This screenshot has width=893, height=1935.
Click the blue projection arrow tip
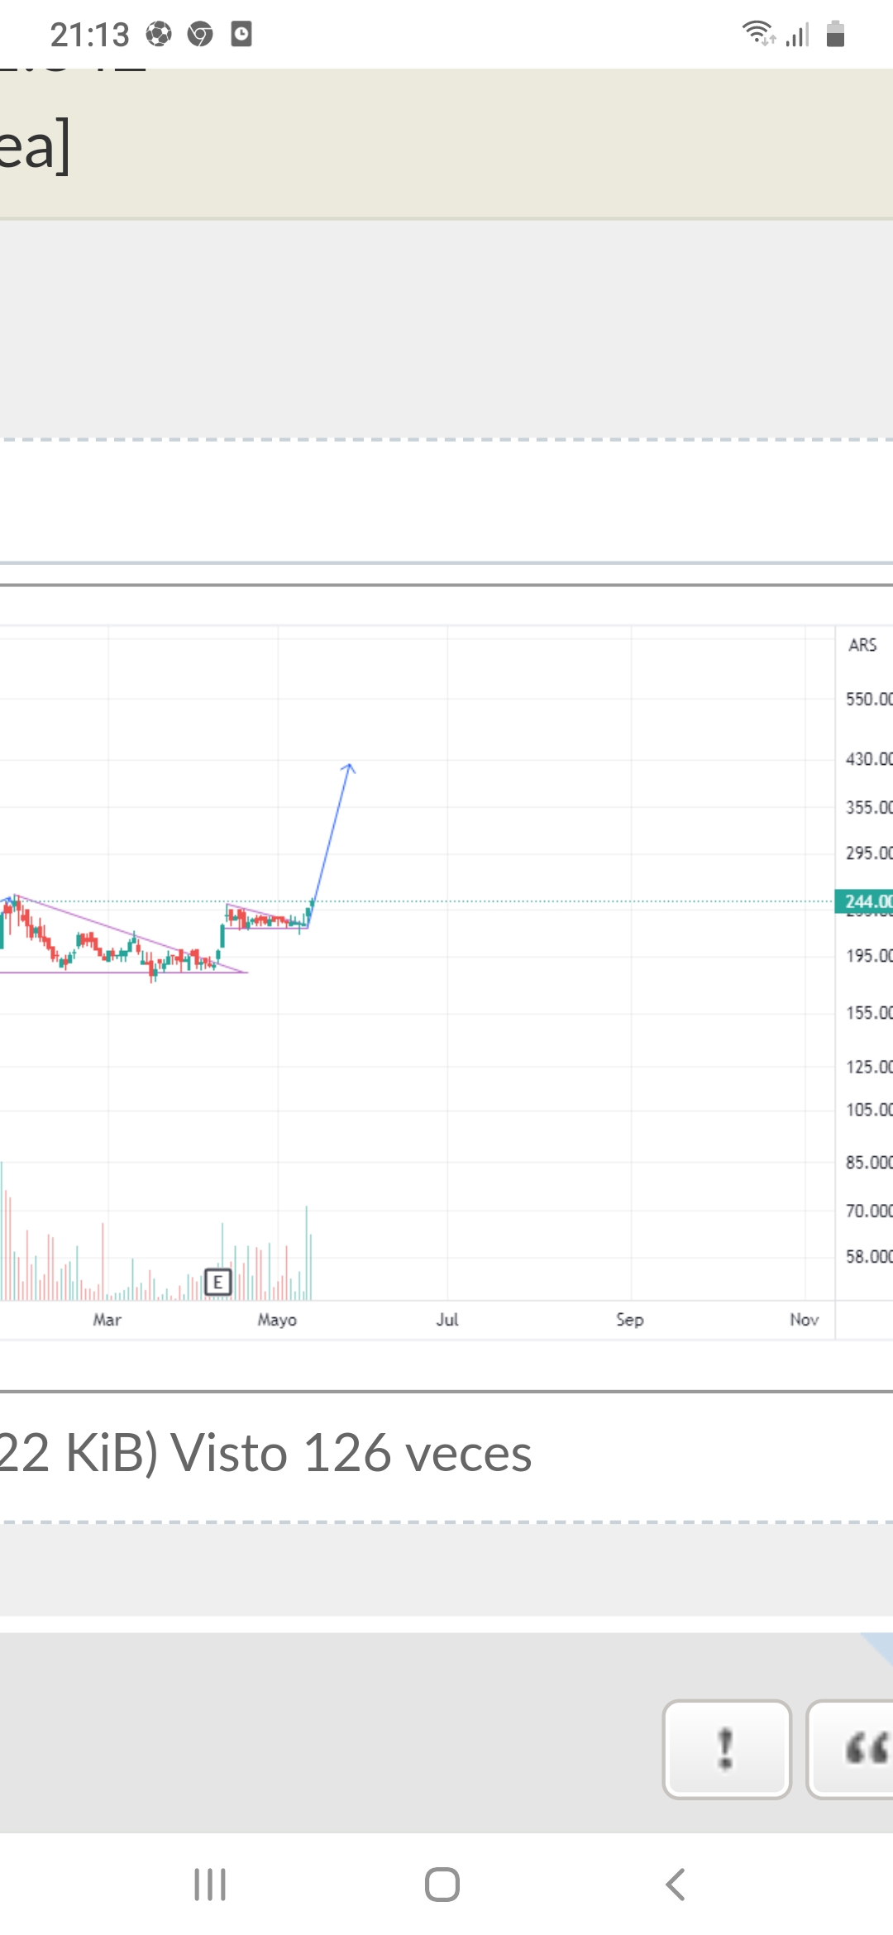pos(349,767)
